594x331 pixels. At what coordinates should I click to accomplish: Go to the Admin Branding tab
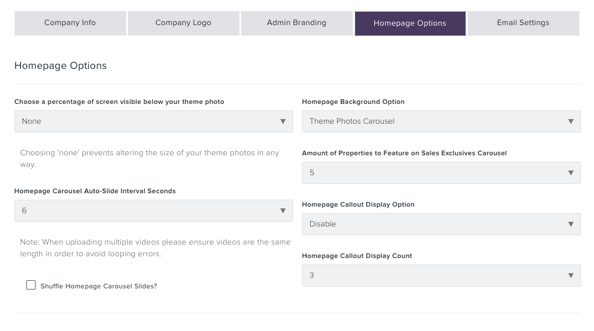click(x=297, y=23)
